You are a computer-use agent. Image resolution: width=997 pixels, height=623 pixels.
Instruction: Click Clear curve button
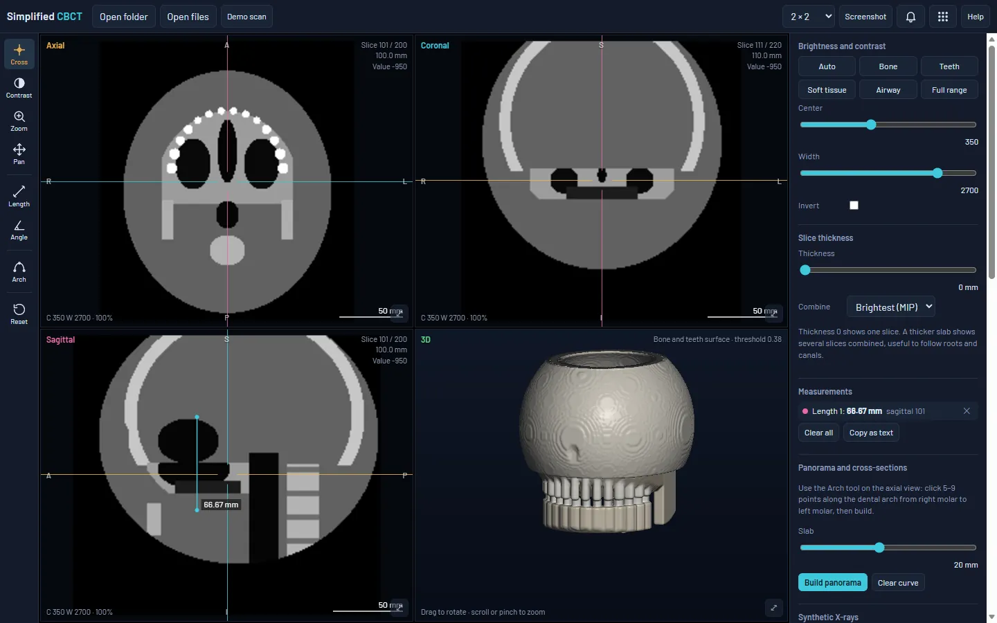898,582
